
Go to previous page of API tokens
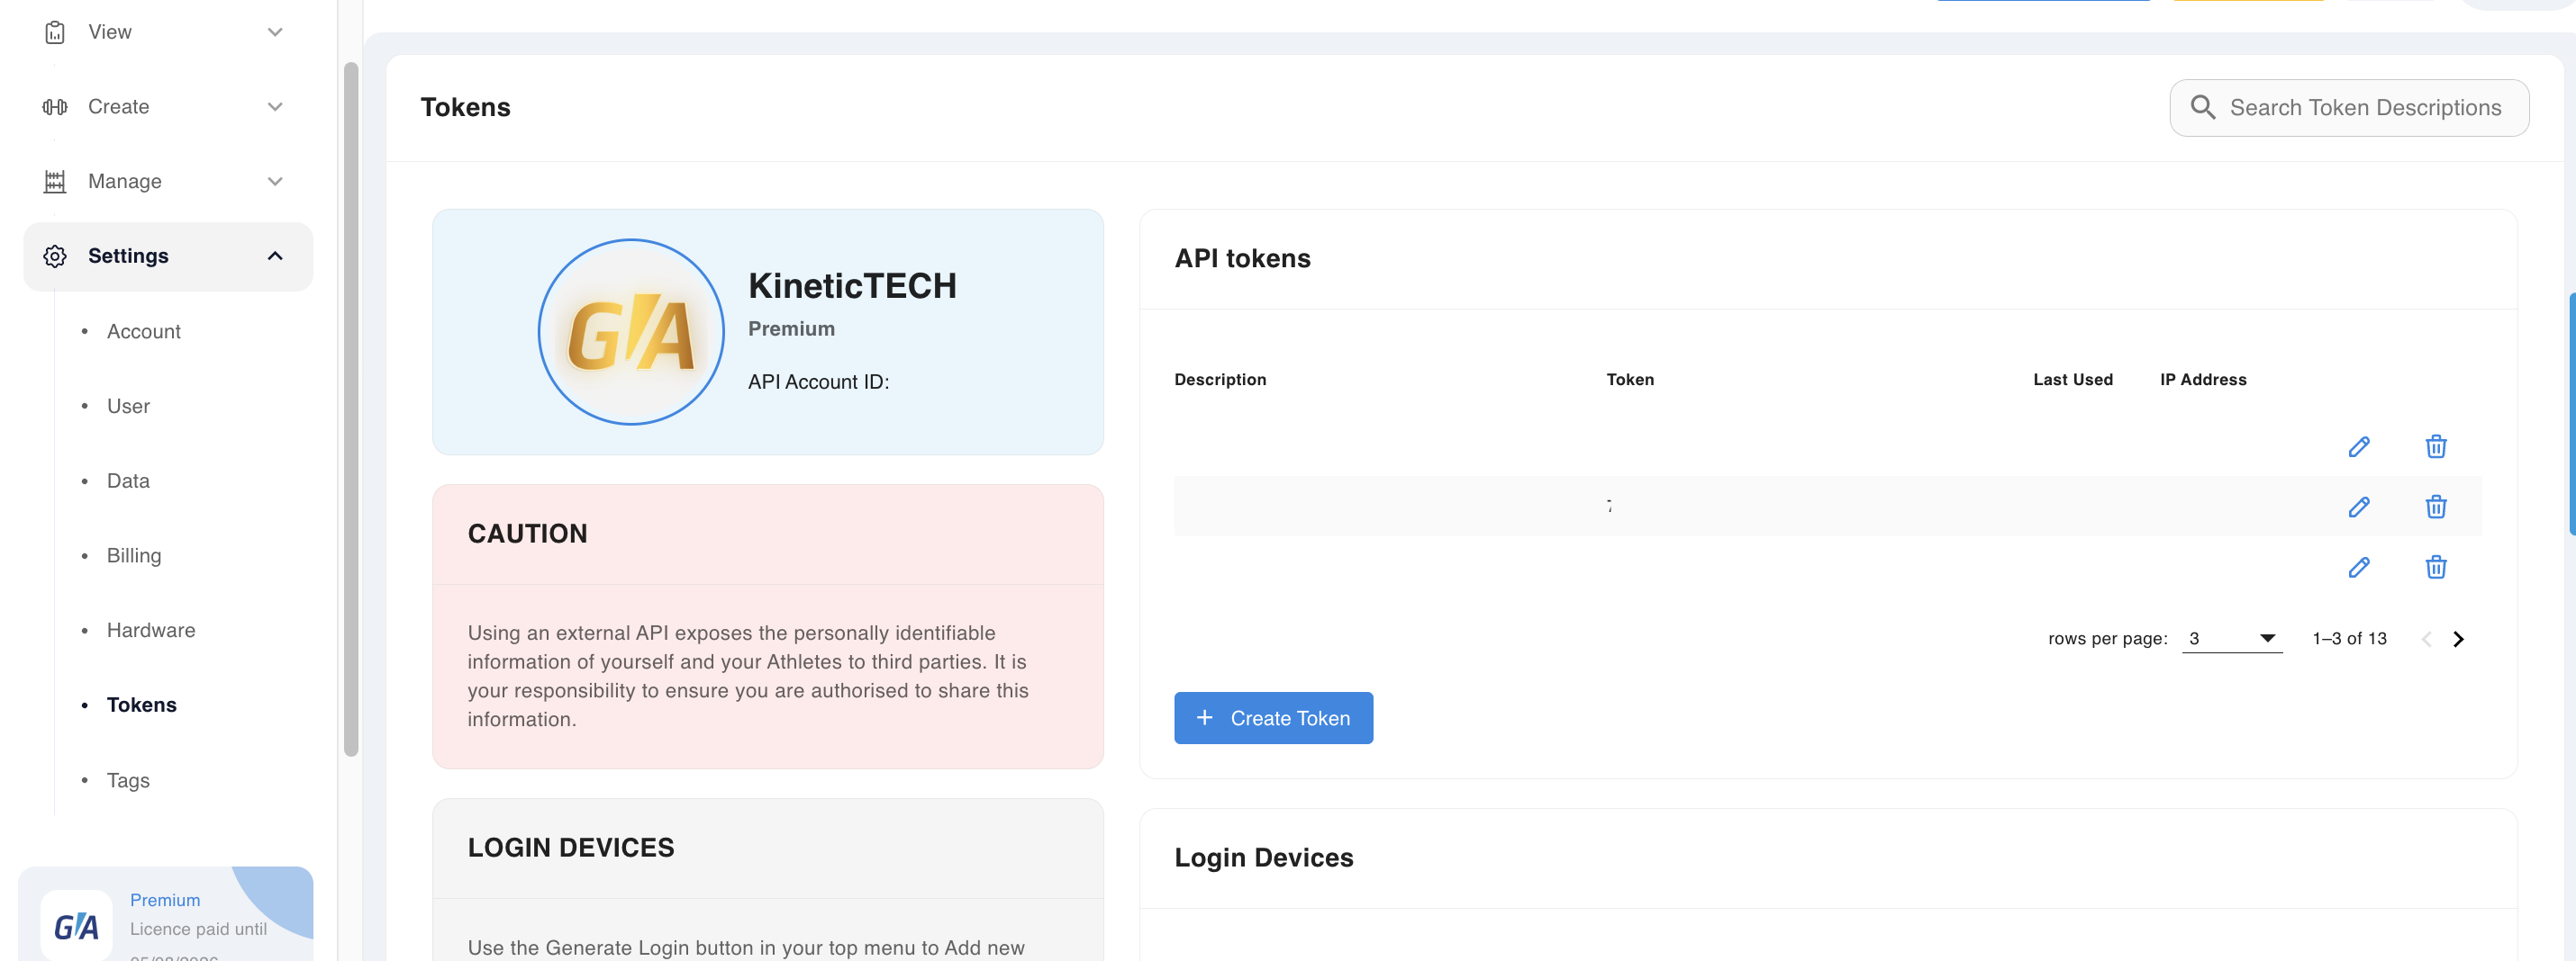2426,640
